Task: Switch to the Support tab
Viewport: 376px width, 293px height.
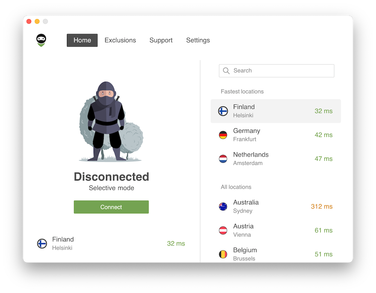Action: [161, 40]
